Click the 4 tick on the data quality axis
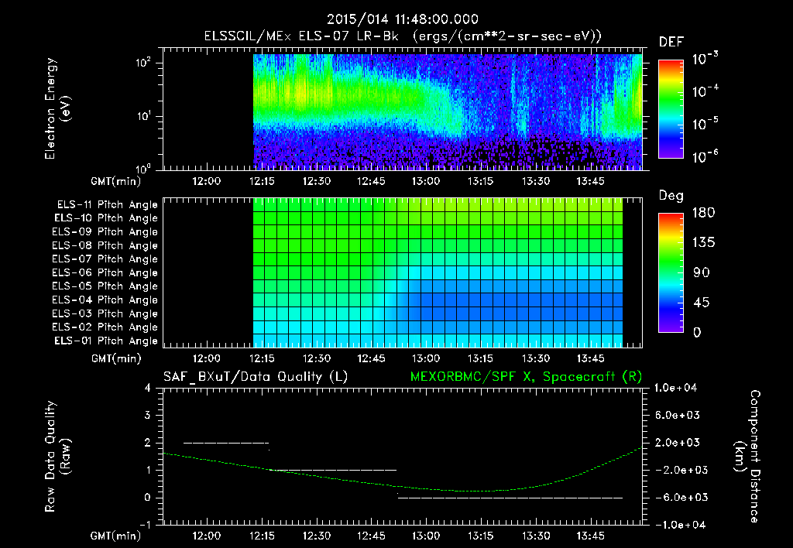 (x=148, y=388)
